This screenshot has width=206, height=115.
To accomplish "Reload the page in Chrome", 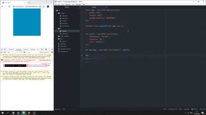I will coord(9,6).
